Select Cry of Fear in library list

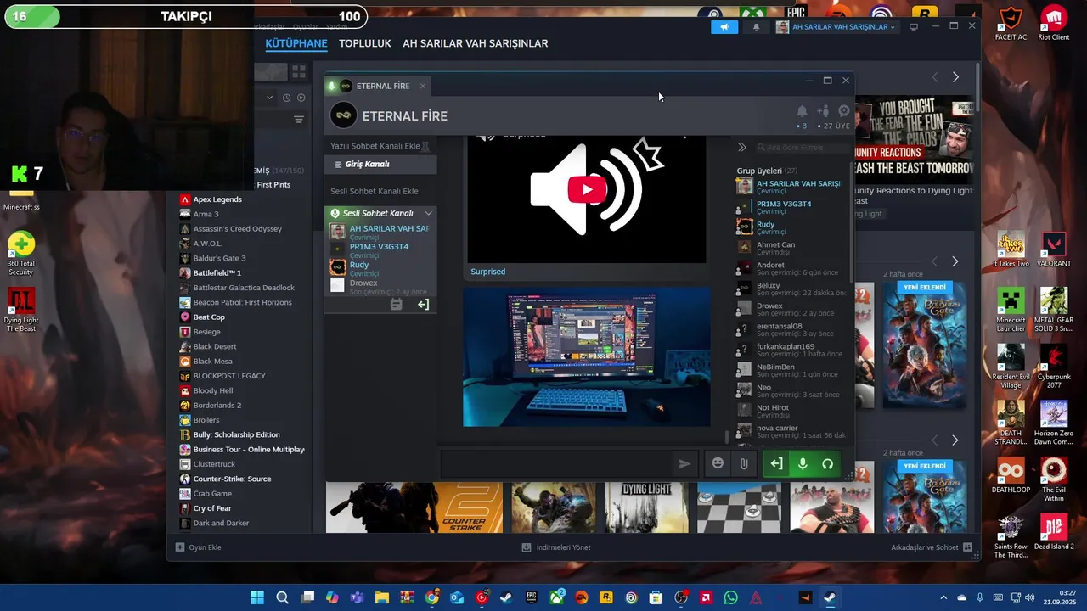212,508
